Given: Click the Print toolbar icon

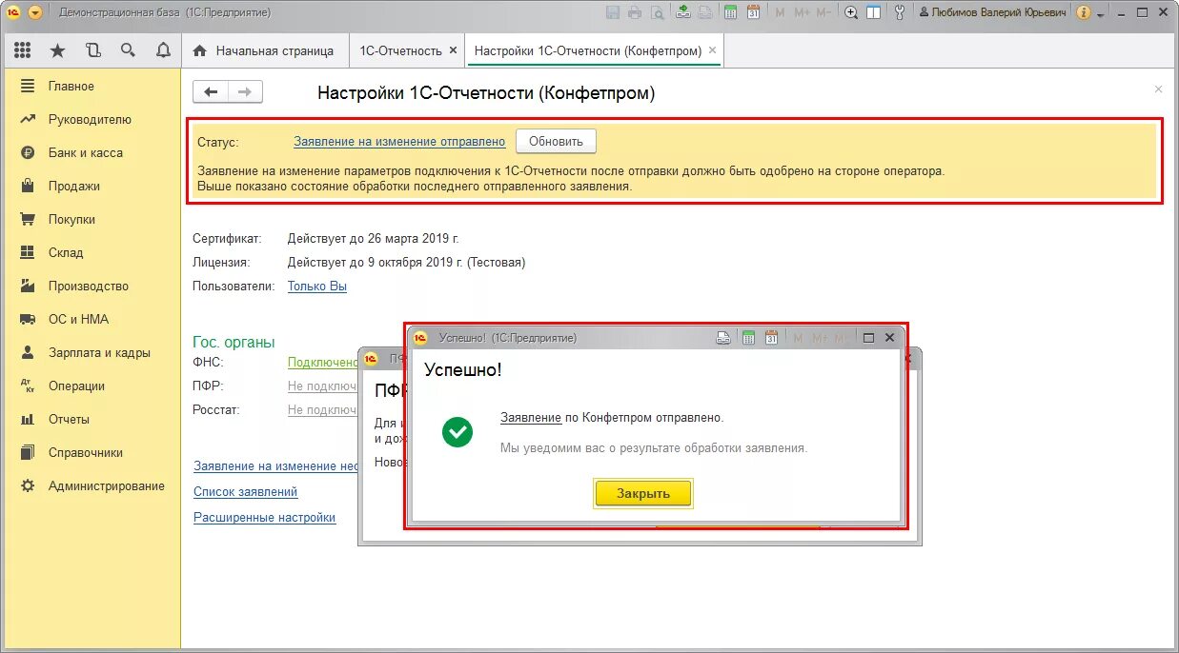Looking at the screenshot, I should click(x=635, y=12).
